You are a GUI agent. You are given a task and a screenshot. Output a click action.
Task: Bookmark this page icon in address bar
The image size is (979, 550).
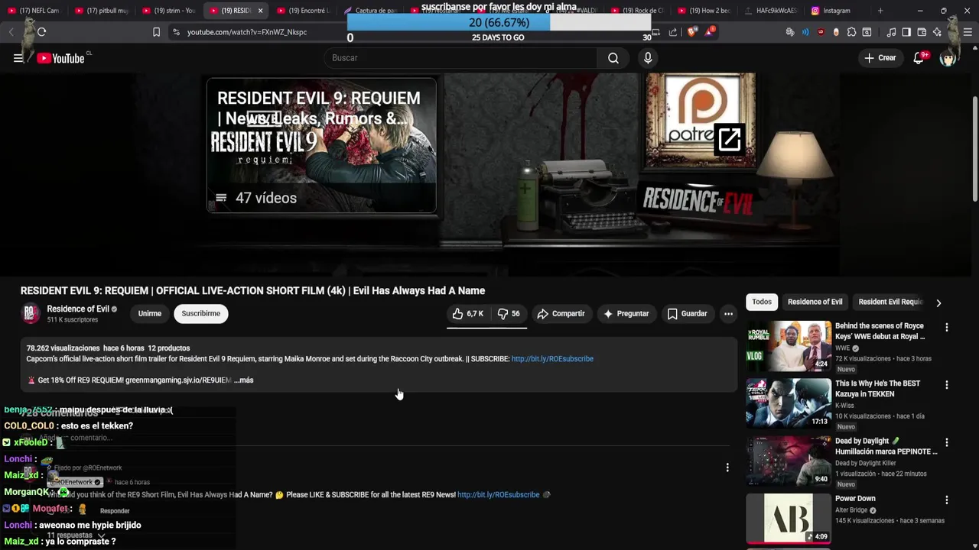click(x=156, y=32)
